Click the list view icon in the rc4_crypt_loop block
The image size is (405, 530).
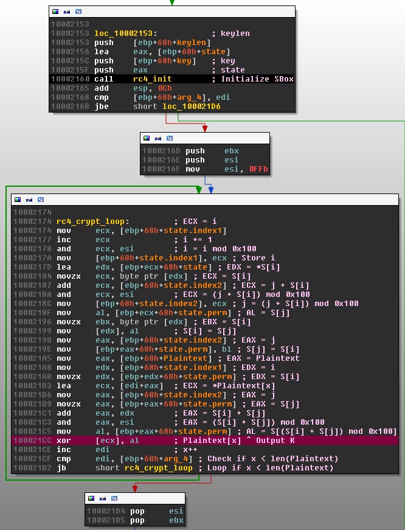(x=41, y=200)
